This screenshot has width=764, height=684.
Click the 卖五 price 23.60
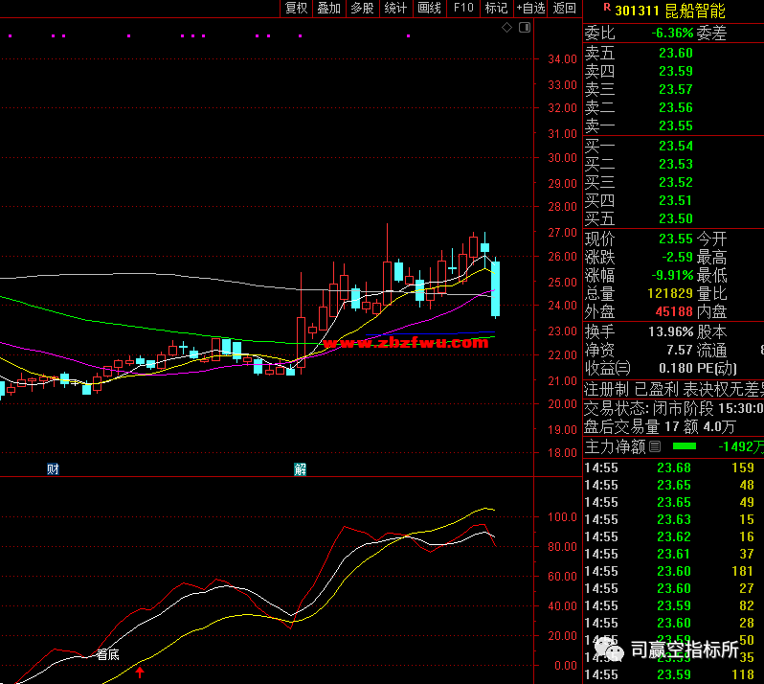pyautogui.click(x=675, y=53)
